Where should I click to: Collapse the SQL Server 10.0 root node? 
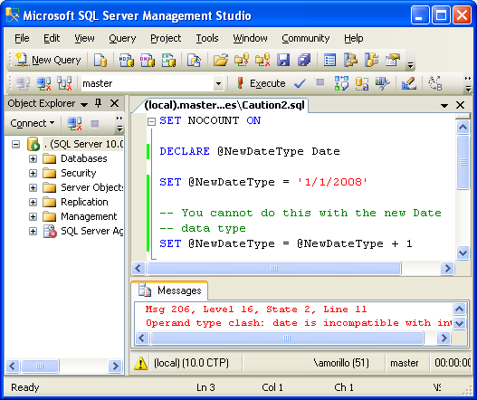15,144
